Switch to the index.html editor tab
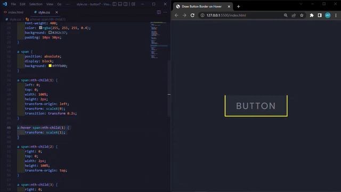 (14, 12)
